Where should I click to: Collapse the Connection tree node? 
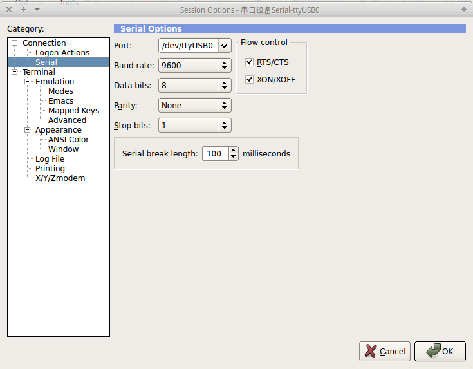14,43
